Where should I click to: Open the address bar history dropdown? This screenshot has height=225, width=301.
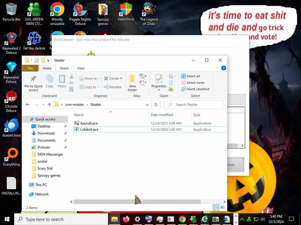(147, 105)
